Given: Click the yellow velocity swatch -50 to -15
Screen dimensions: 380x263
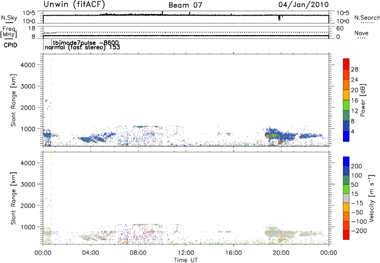Looking at the screenshot, I should (x=346, y=207).
